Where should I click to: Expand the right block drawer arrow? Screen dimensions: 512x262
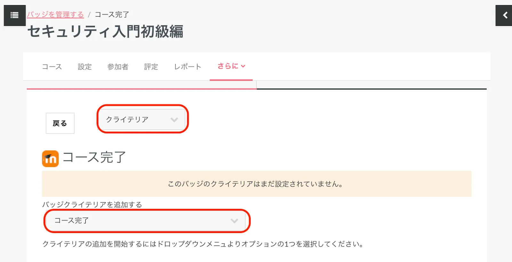coord(505,15)
